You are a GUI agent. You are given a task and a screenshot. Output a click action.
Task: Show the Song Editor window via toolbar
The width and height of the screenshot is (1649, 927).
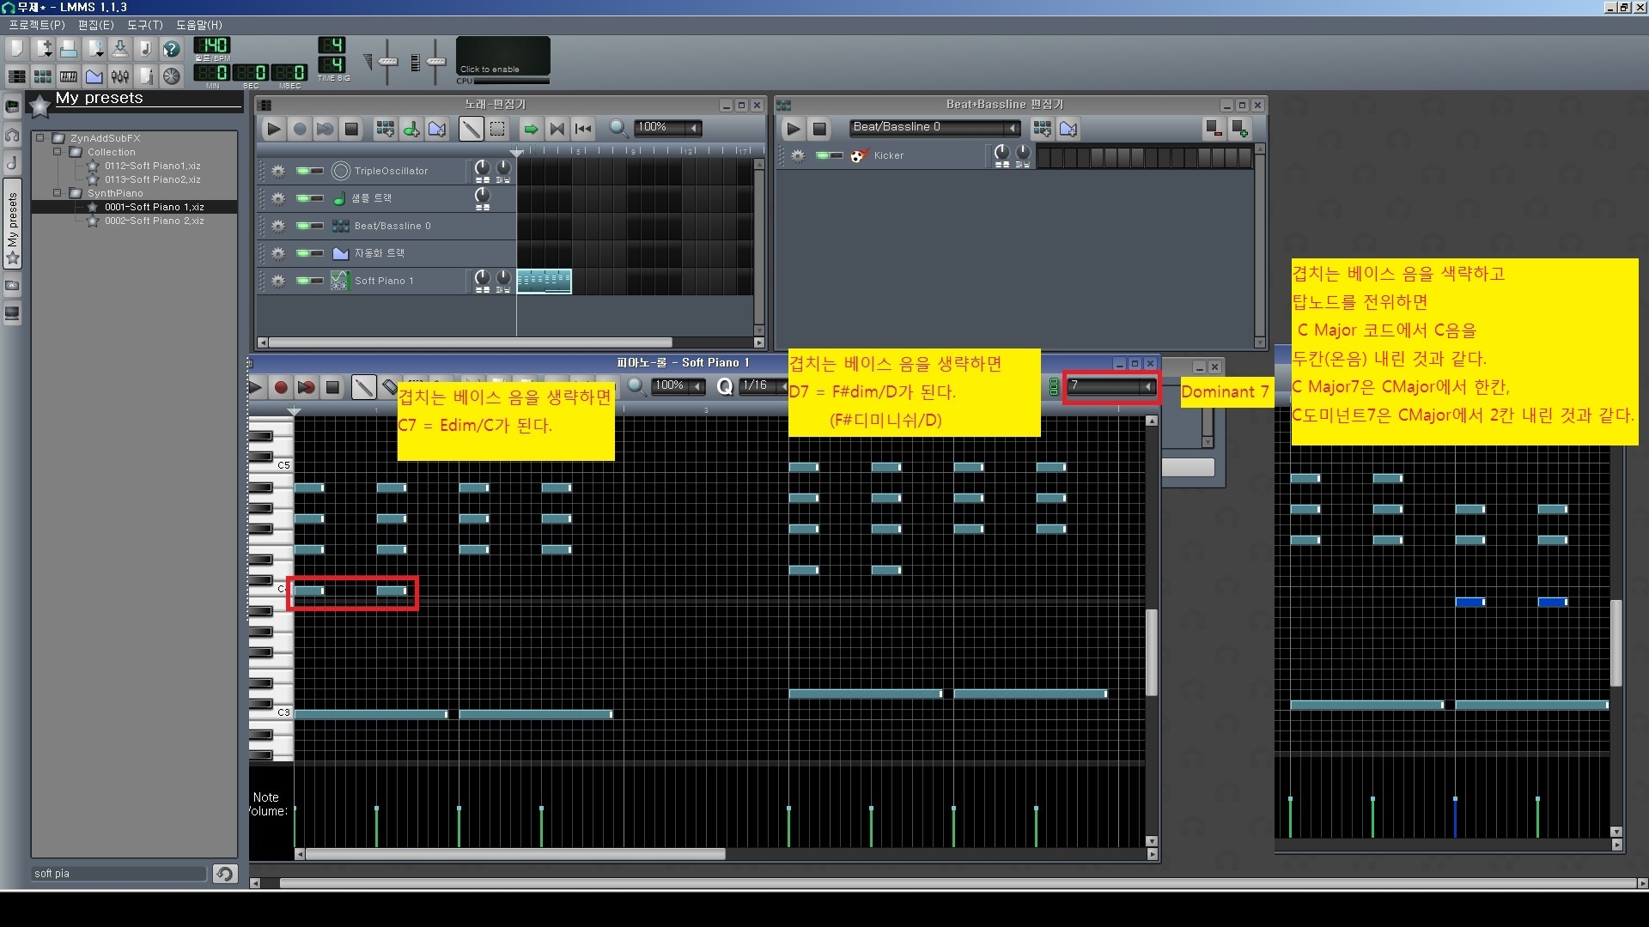click(16, 76)
